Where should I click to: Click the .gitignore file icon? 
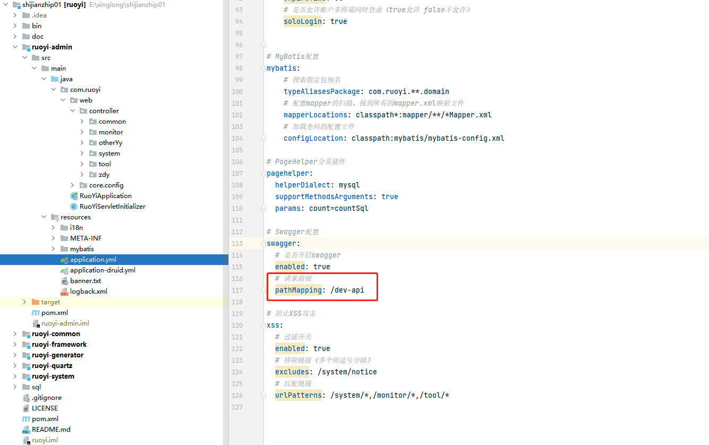(26, 398)
